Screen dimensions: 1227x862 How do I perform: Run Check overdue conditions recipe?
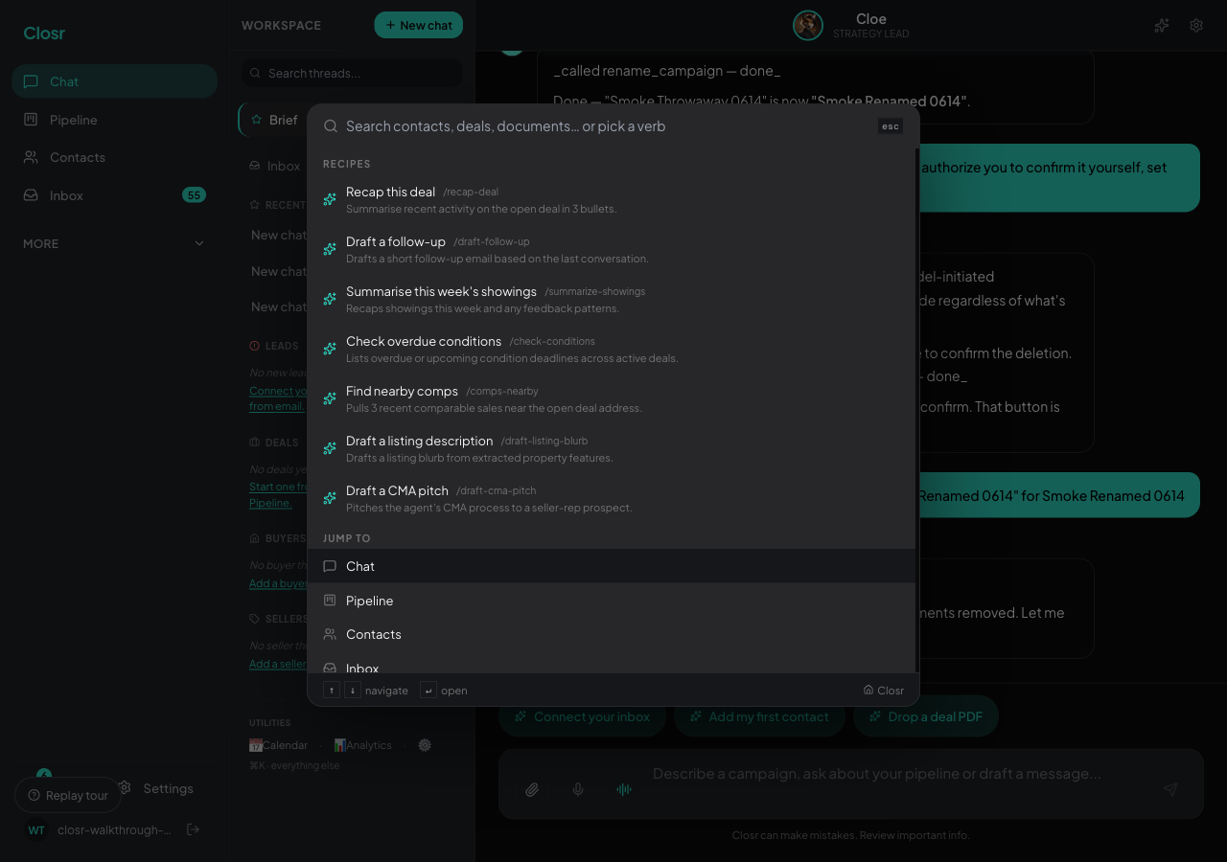tap(611, 349)
